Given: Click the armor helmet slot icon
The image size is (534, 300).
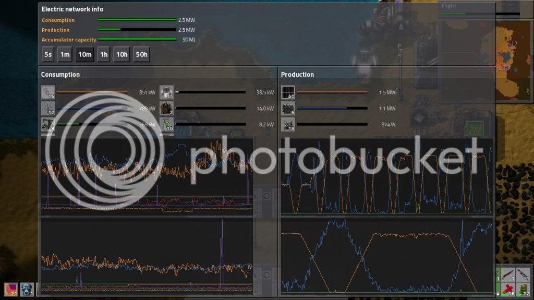Looking at the screenshot, I should pyautogui.click(x=27, y=290).
